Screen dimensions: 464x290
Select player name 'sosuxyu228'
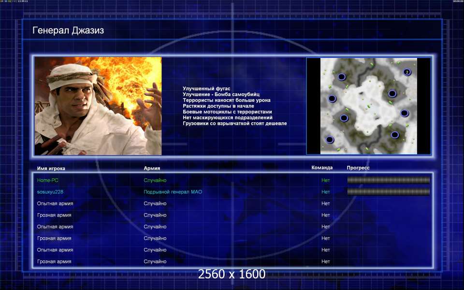(50, 192)
